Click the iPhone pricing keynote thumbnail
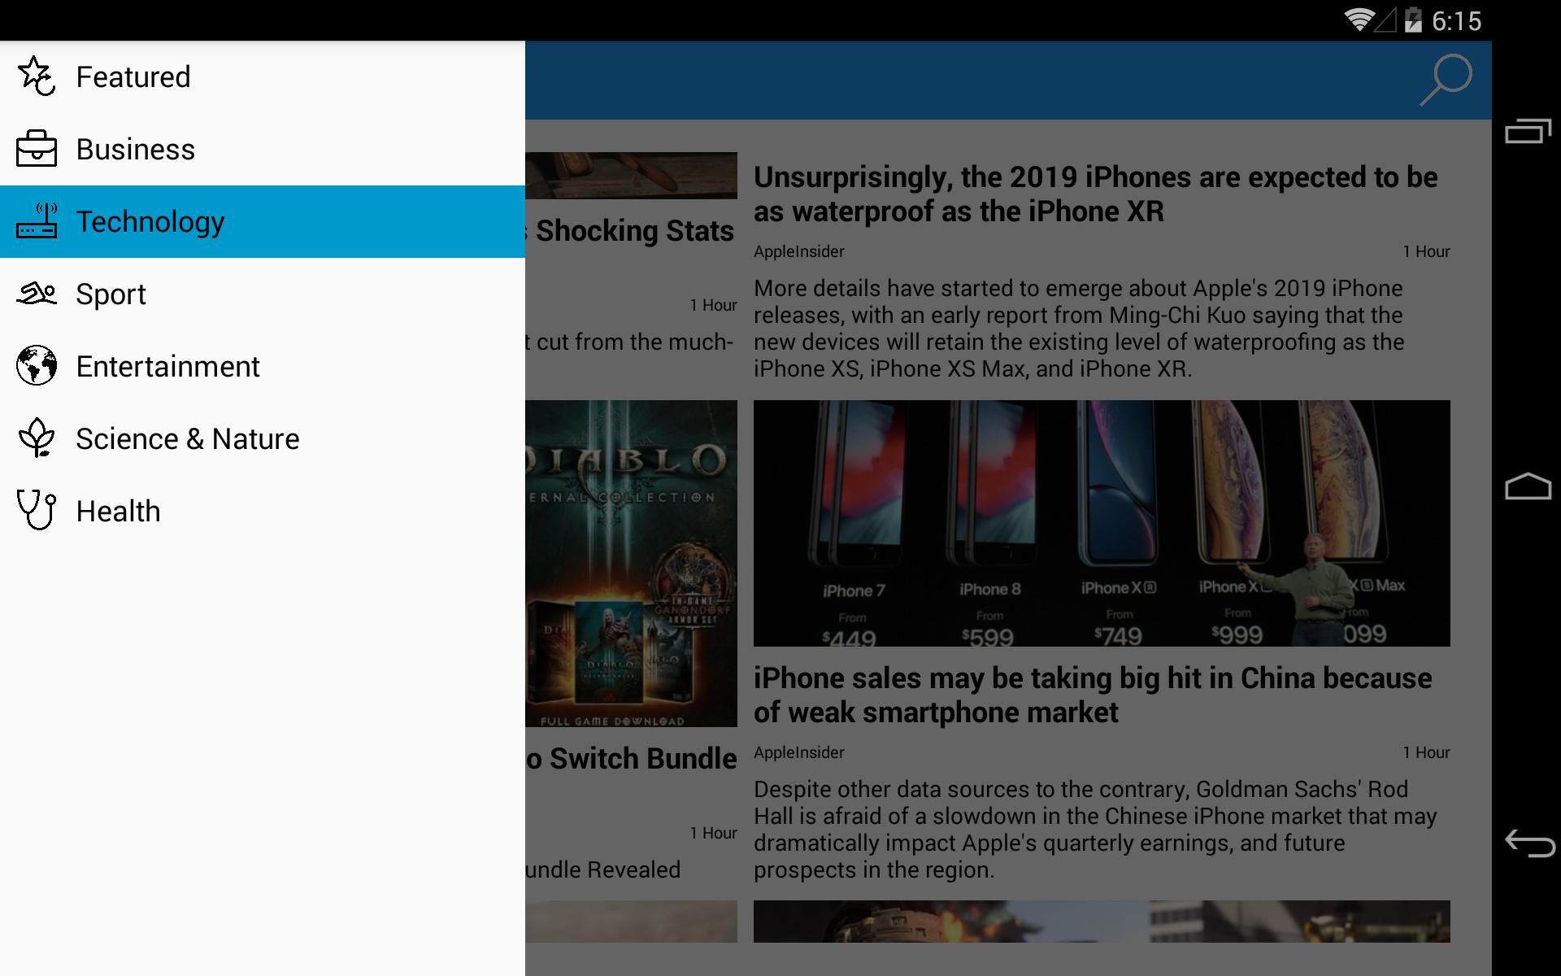The image size is (1561, 976). [1102, 523]
